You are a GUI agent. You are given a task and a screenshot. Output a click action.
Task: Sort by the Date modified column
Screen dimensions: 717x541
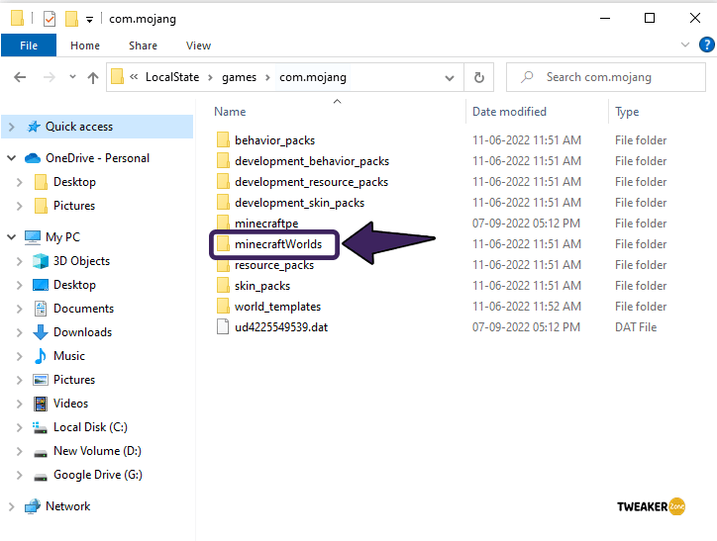click(x=509, y=112)
